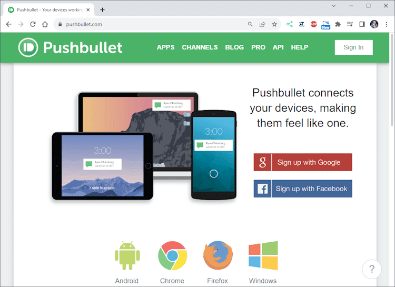Image resolution: width=395 pixels, height=287 pixels.
Task: Open the Extensions puzzle piece icon
Action: 338,24
